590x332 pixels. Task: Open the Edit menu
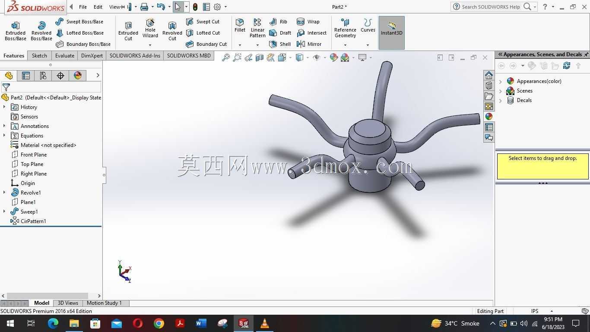point(98,7)
